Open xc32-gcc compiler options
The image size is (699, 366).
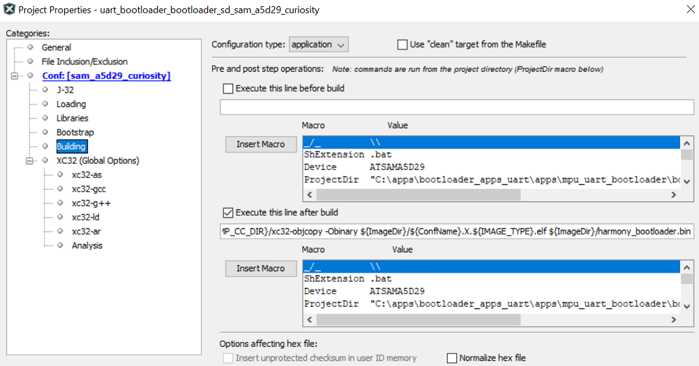(89, 189)
